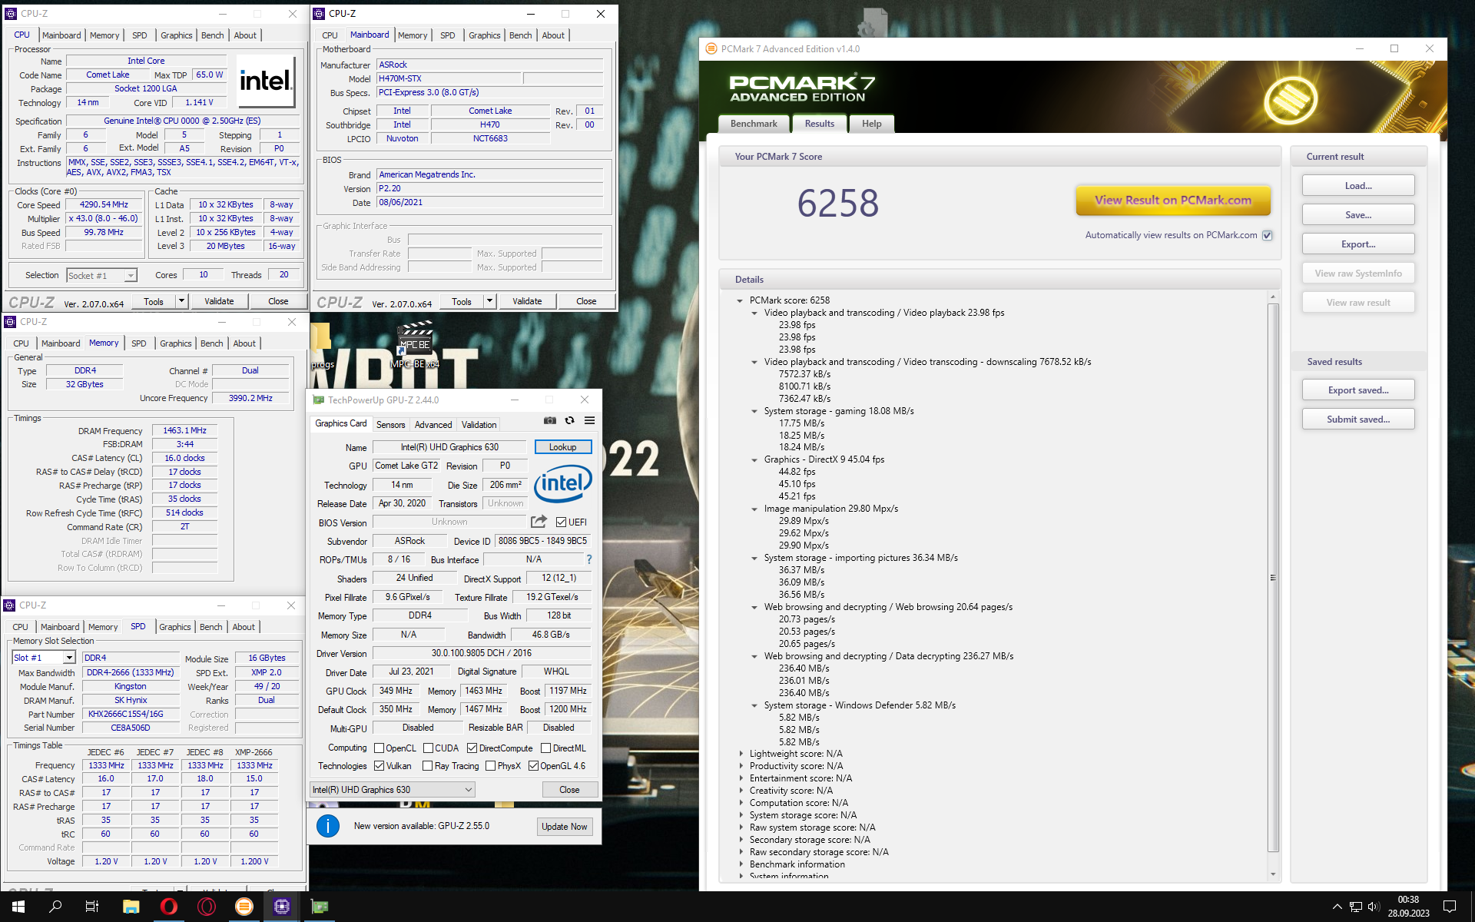Open the Advanced tab in GPU-Z

[x=433, y=425]
